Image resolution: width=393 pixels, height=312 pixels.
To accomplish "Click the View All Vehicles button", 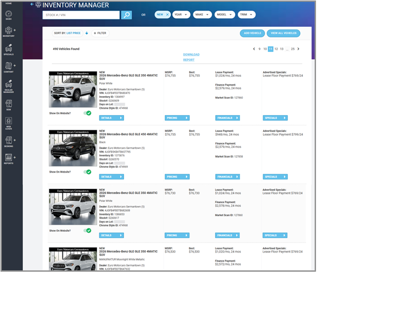I will (x=283, y=33).
